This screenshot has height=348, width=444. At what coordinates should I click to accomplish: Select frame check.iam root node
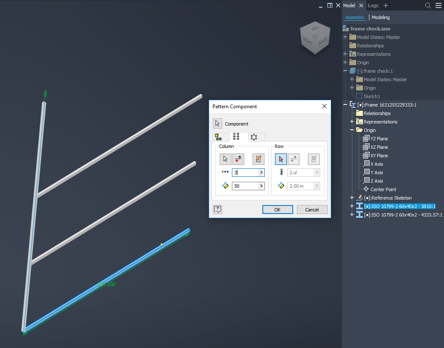[x=370, y=29]
